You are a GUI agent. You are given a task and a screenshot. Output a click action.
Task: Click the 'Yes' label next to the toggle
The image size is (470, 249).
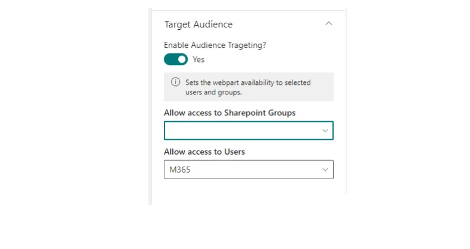(x=199, y=59)
